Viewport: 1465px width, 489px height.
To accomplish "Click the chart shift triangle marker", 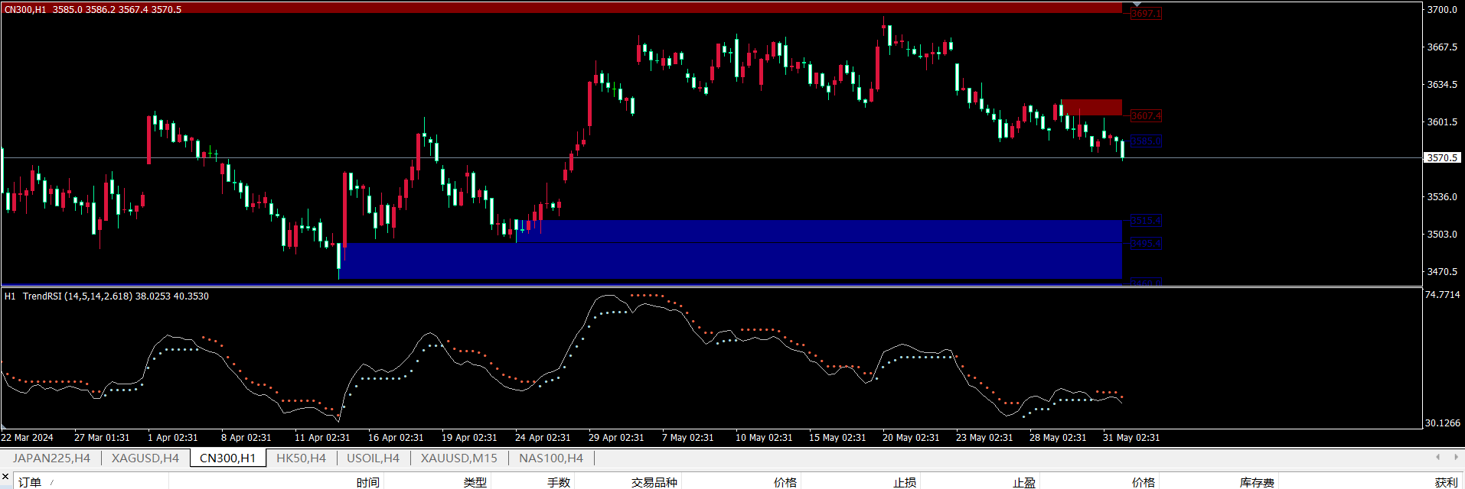I will click(x=1137, y=5).
